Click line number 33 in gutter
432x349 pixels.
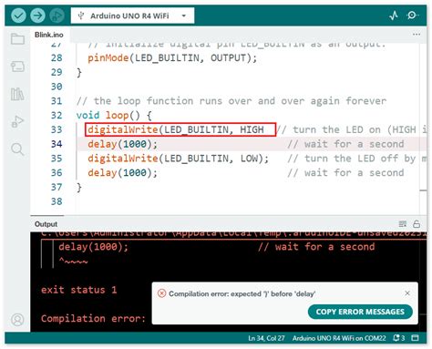(57, 129)
